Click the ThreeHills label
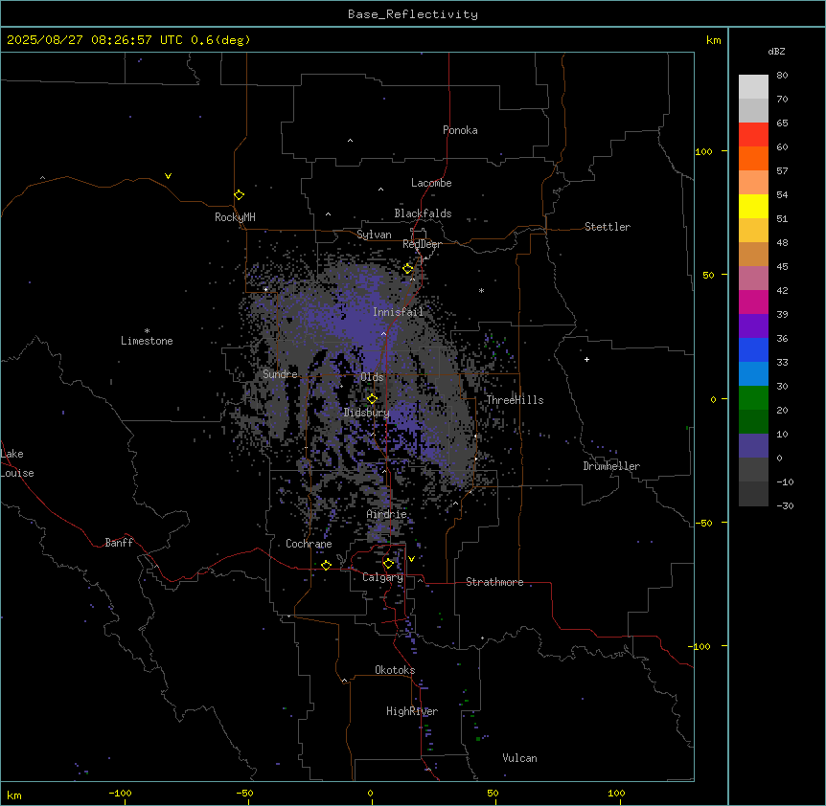The width and height of the screenshot is (826, 806). (x=515, y=400)
